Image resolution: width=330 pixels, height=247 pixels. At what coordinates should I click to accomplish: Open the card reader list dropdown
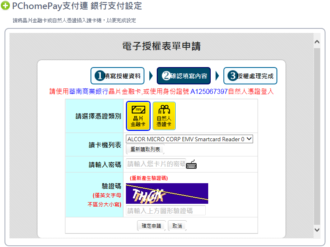[x=189, y=139]
